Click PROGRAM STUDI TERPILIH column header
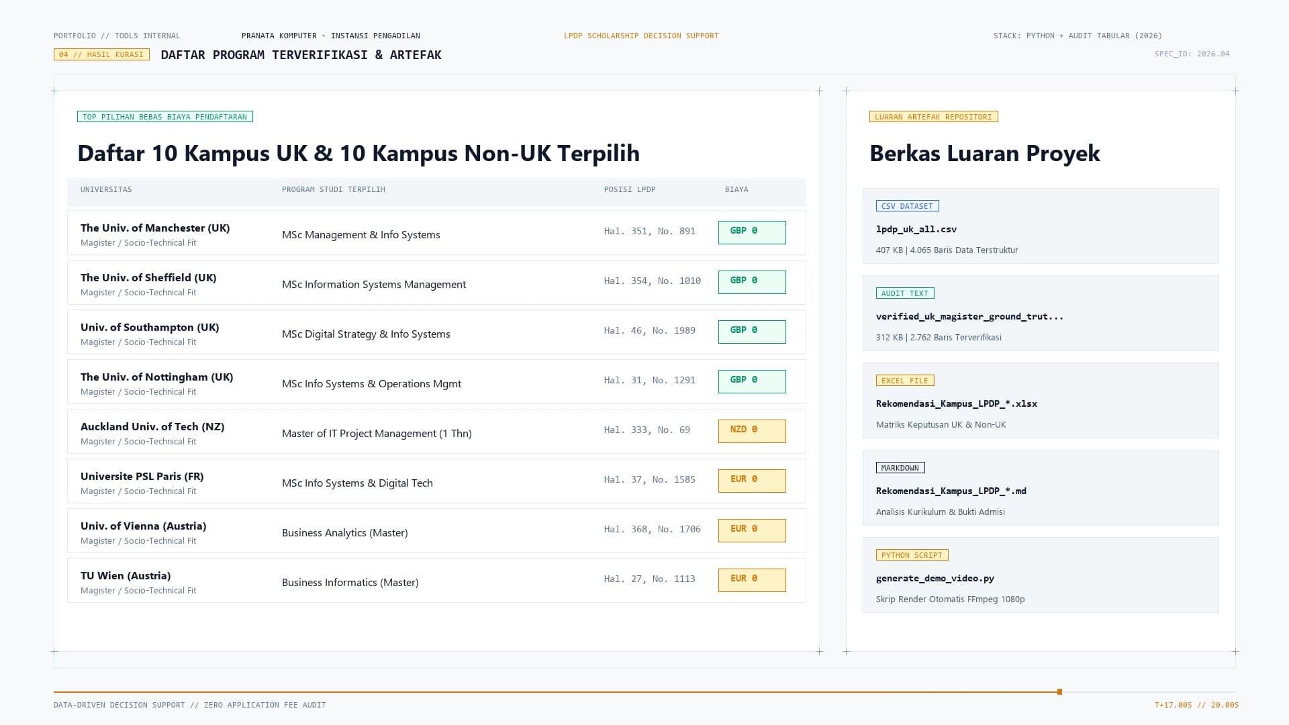Screen dimensions: 1289x725 [334, 189]
